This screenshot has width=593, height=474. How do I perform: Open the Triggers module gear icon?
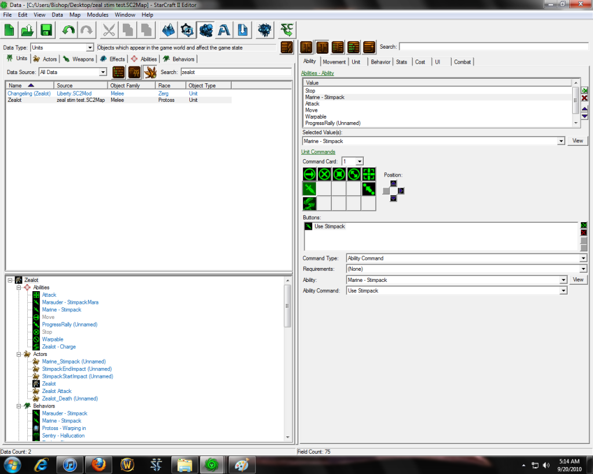pos(187,30)
